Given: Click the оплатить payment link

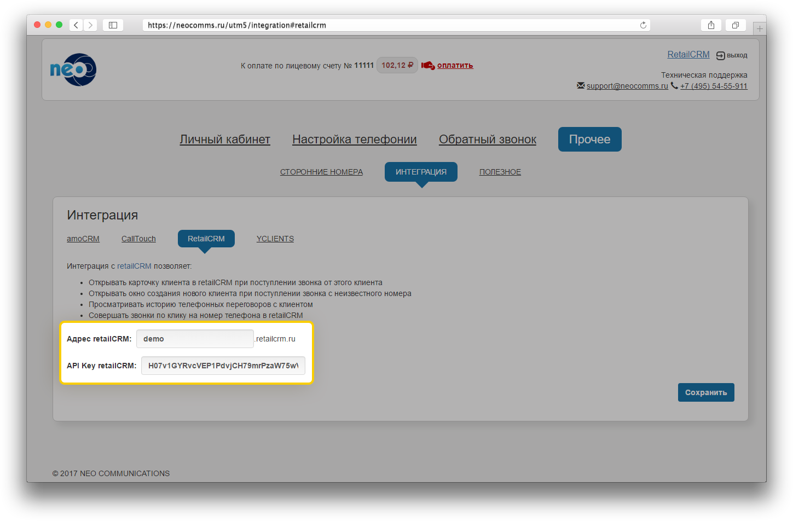Looking at the screenshot, I should (x=455, y=65).
